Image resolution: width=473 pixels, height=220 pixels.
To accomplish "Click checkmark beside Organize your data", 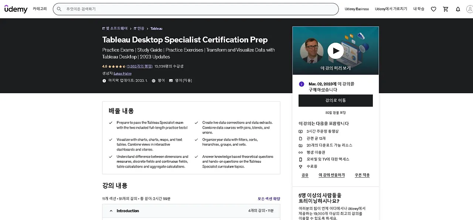I will tap(196, 140).
